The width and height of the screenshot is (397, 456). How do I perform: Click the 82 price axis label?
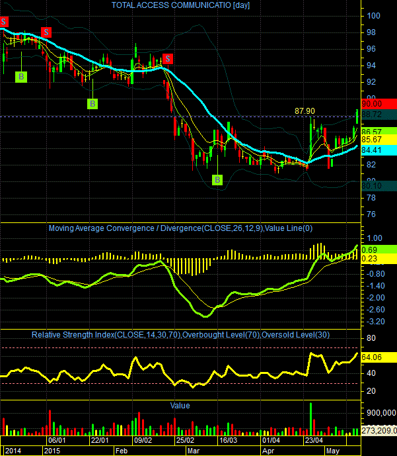[x=371, y=165]
